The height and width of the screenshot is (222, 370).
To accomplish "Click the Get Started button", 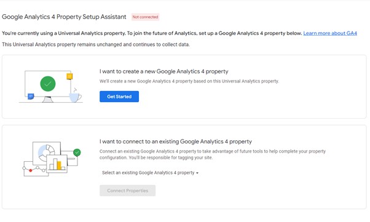I will pos(119,97).
